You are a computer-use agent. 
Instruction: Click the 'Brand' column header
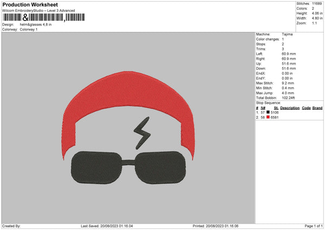click(x=317, y=108)
